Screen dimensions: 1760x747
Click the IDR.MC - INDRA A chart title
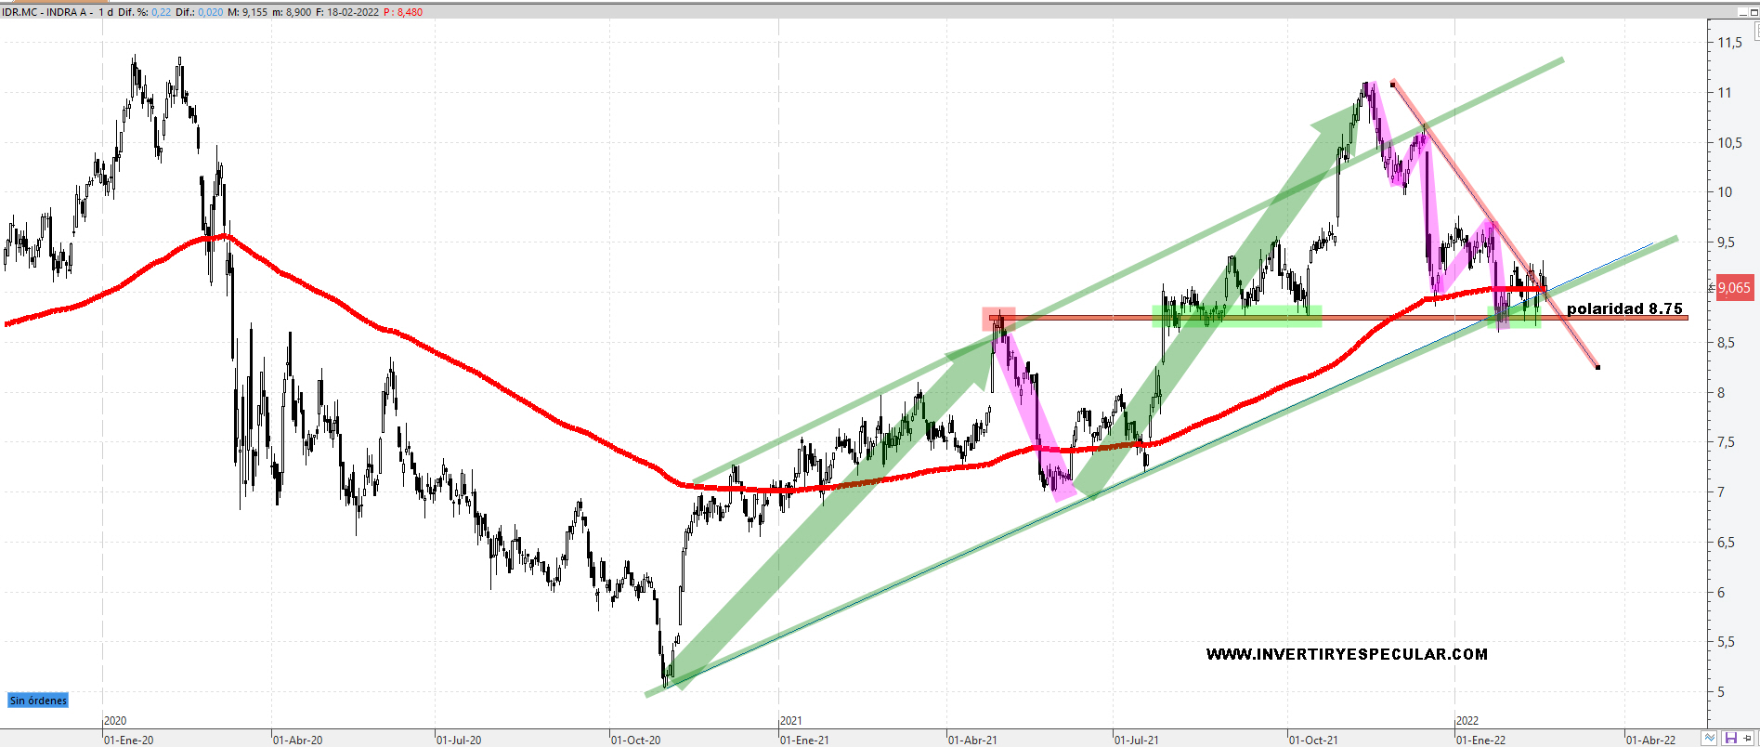pyautogui.click(x=46, y=12)
